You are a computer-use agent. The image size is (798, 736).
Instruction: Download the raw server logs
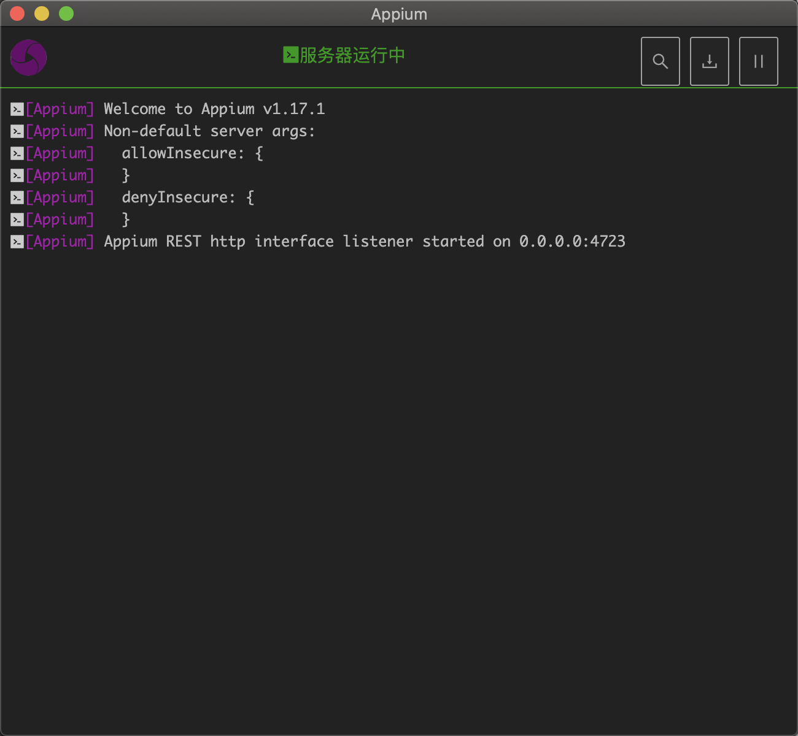(x=709, y=61)
